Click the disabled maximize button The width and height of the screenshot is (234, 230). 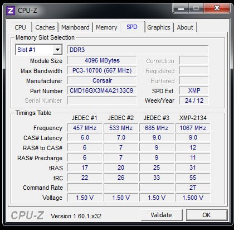coord(196,8)
